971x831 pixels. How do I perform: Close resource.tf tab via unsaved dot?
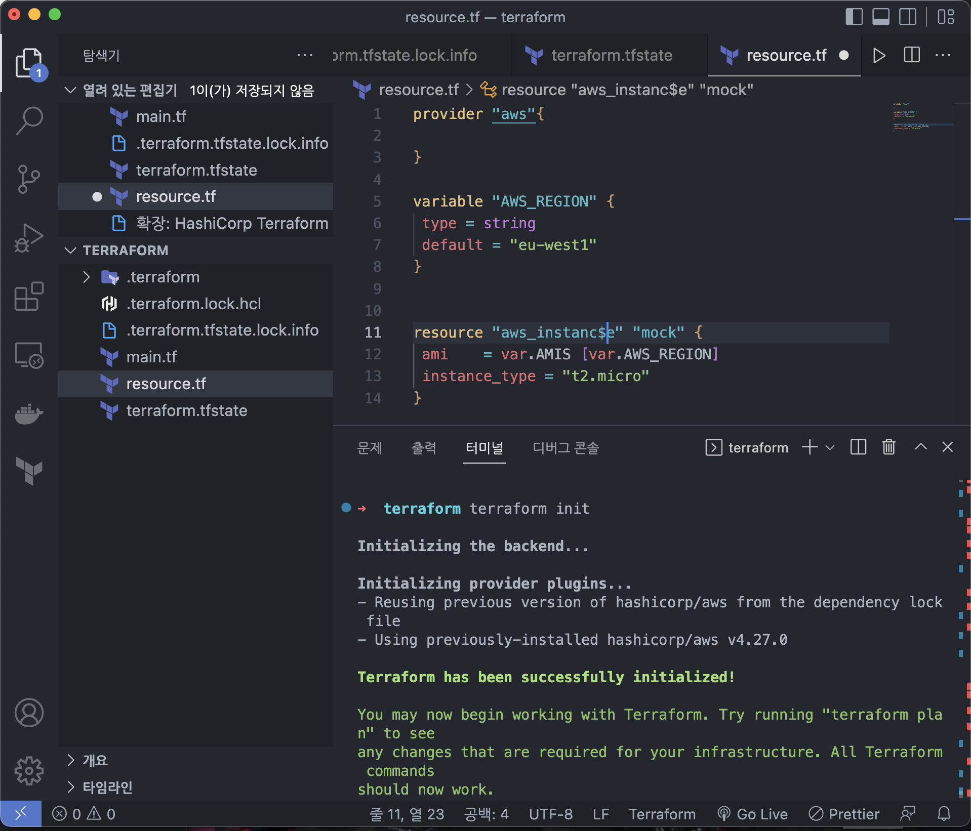(x=843, y=55)
